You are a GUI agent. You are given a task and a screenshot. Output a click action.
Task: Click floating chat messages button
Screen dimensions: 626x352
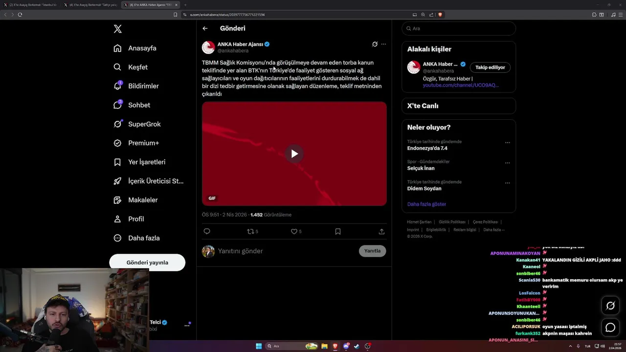tap(610, 328)
